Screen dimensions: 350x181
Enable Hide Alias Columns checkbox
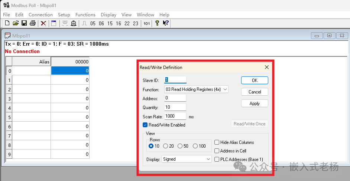[x=217, y=142]
